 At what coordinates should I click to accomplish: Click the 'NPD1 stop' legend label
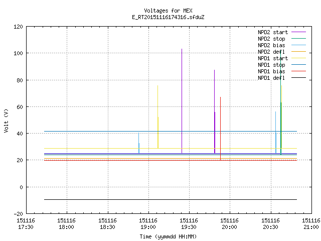pos(271,65)
